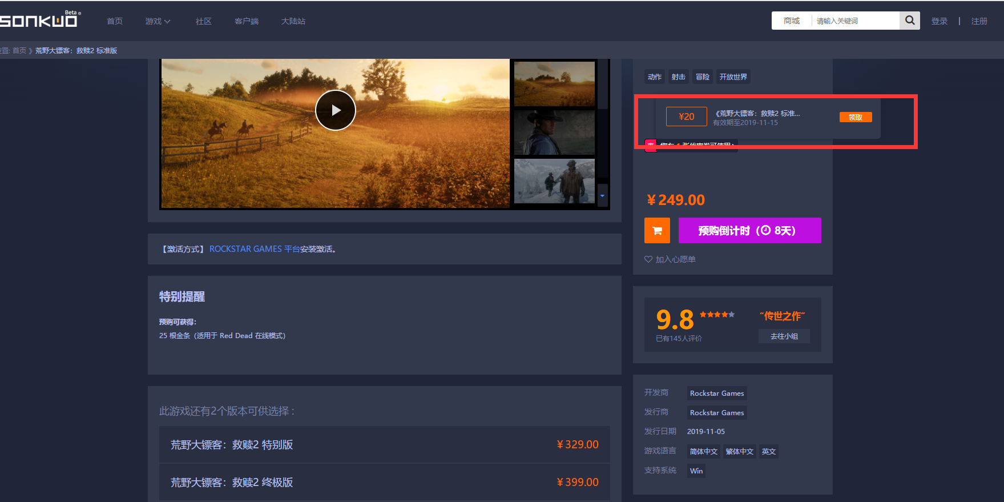Click 去往小组 button
Image resolution: width=1004 pixels, height=502 pixels.
[x=784, y=336]
